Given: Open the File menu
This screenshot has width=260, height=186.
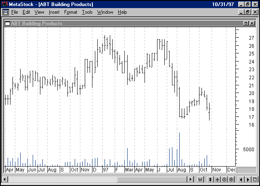Looking at the screenshot, I should (x=15, y=12).
